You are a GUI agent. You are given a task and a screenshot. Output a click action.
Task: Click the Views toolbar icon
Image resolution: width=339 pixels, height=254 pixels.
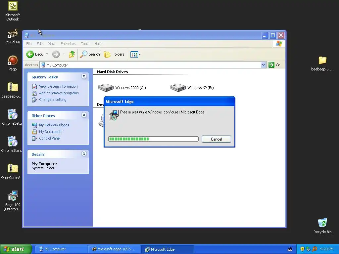(x=134, y=55)
